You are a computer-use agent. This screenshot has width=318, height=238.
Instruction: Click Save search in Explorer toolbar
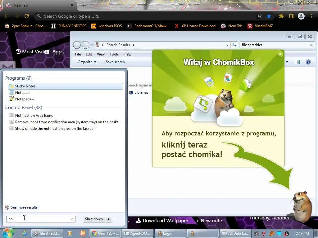[115, 62]
